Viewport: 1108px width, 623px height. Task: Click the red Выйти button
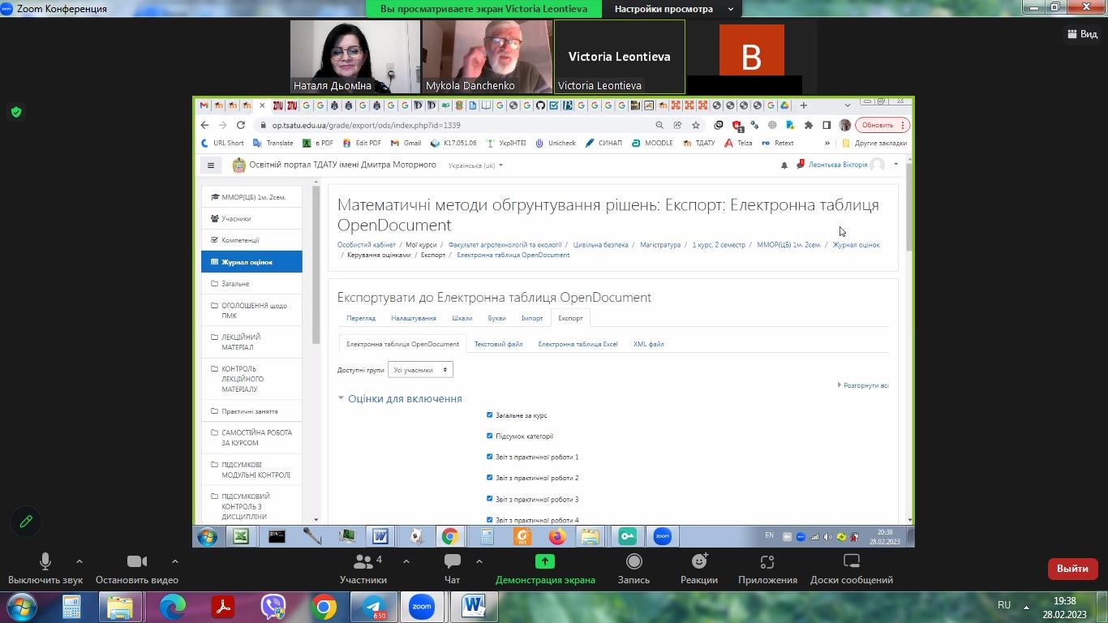1071,569
